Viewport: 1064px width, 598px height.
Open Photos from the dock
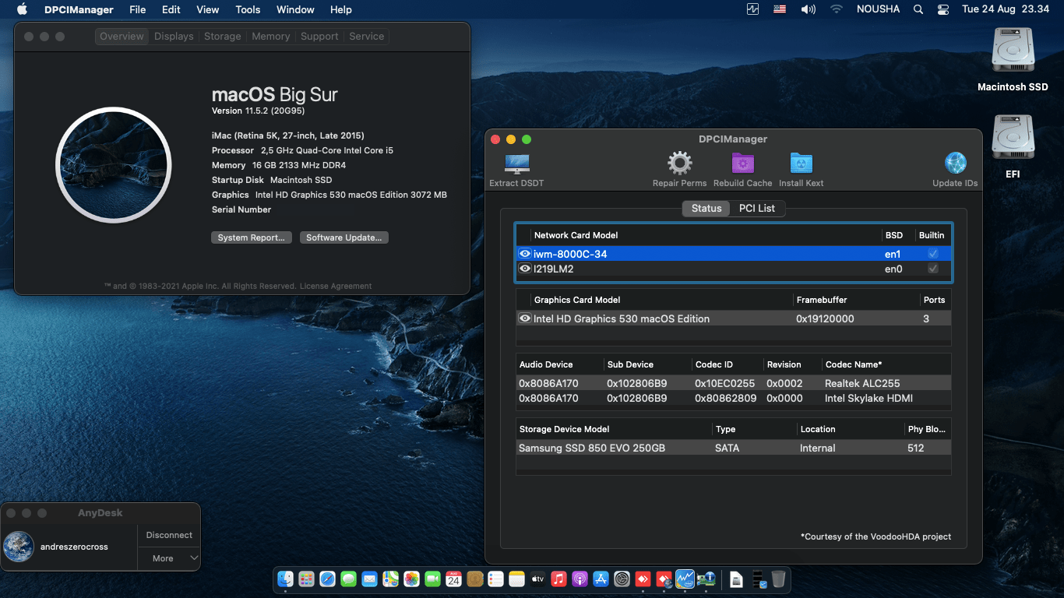coord(411,579)
